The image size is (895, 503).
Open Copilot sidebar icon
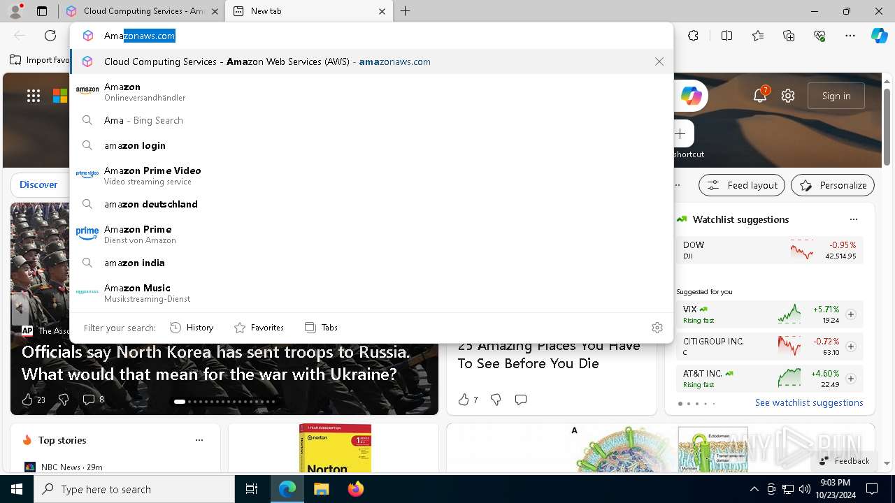(x=879, y=36)
